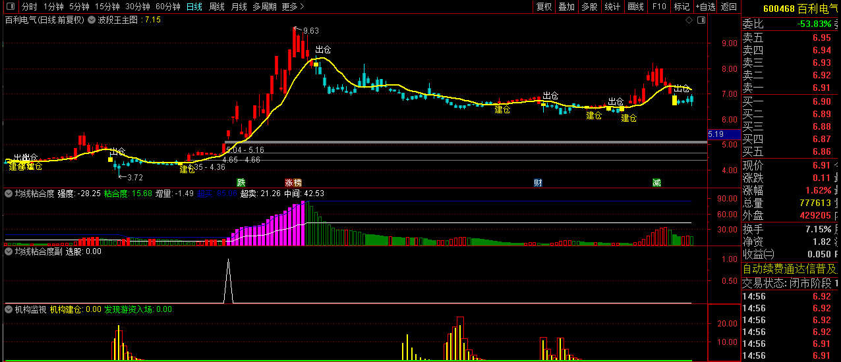841x362 pixels.
Task: Click the 涨幅 1.62% row
Action: click(791, 190)
